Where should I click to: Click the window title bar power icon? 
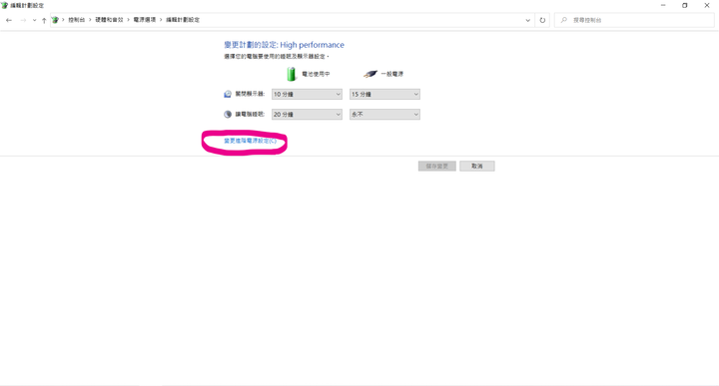[x=4, y=6]
